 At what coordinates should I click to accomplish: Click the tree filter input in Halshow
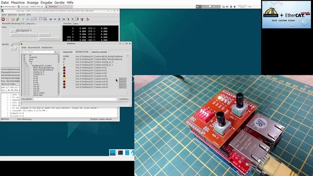point(38,52)
